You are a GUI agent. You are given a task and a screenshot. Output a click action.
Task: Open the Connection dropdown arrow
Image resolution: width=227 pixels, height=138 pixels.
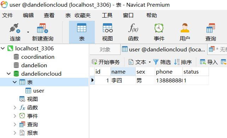click(x=28, y=32)
